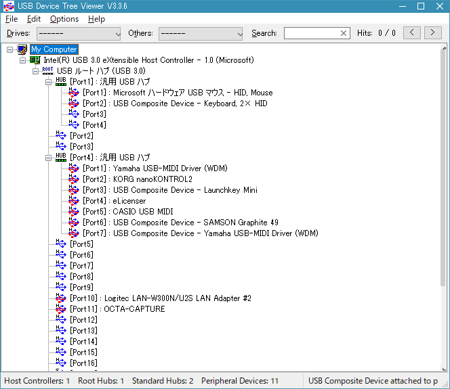
Task: Collapse the first hub at root Port1
Action: [49, 83]
